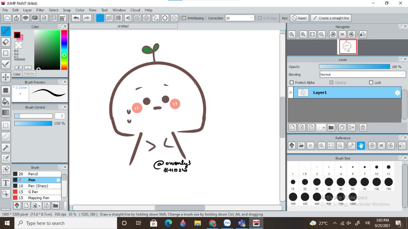Zoom in using Navigator zoom-in icon
The width and height of the screenshot is (408, 229).
point(303,34)
